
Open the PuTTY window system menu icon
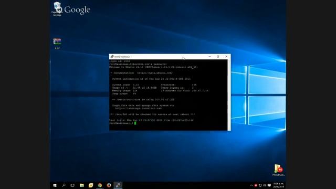[x=112, y=57]
